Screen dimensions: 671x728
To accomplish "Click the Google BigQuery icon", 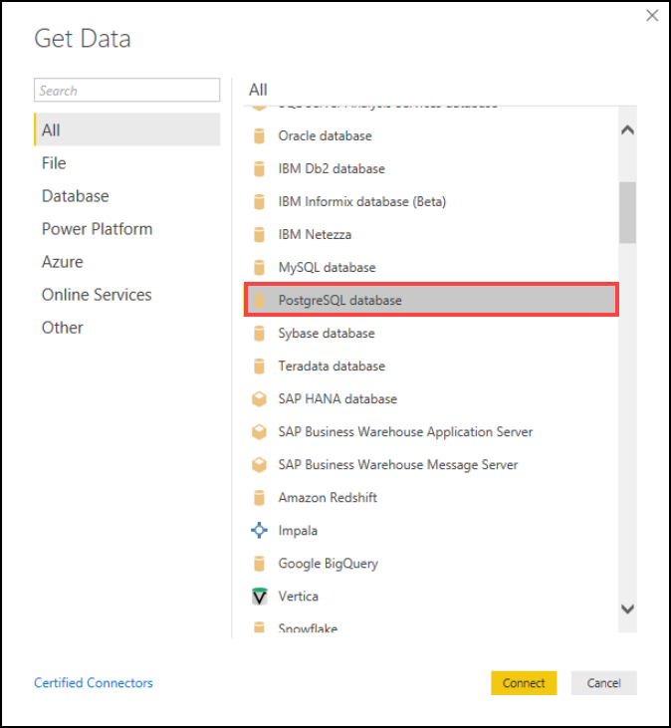I will coord(259,564).
